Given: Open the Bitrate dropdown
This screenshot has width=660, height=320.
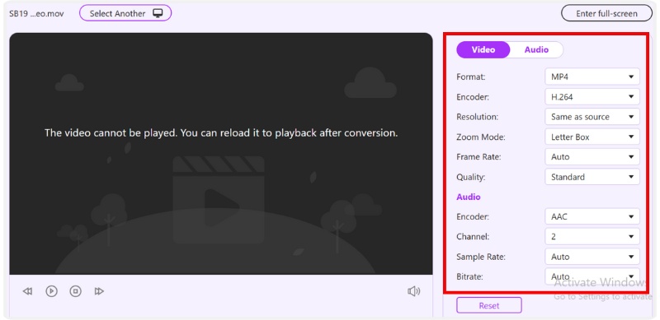Looking at the screenshot, I should (x=592, y=276).
